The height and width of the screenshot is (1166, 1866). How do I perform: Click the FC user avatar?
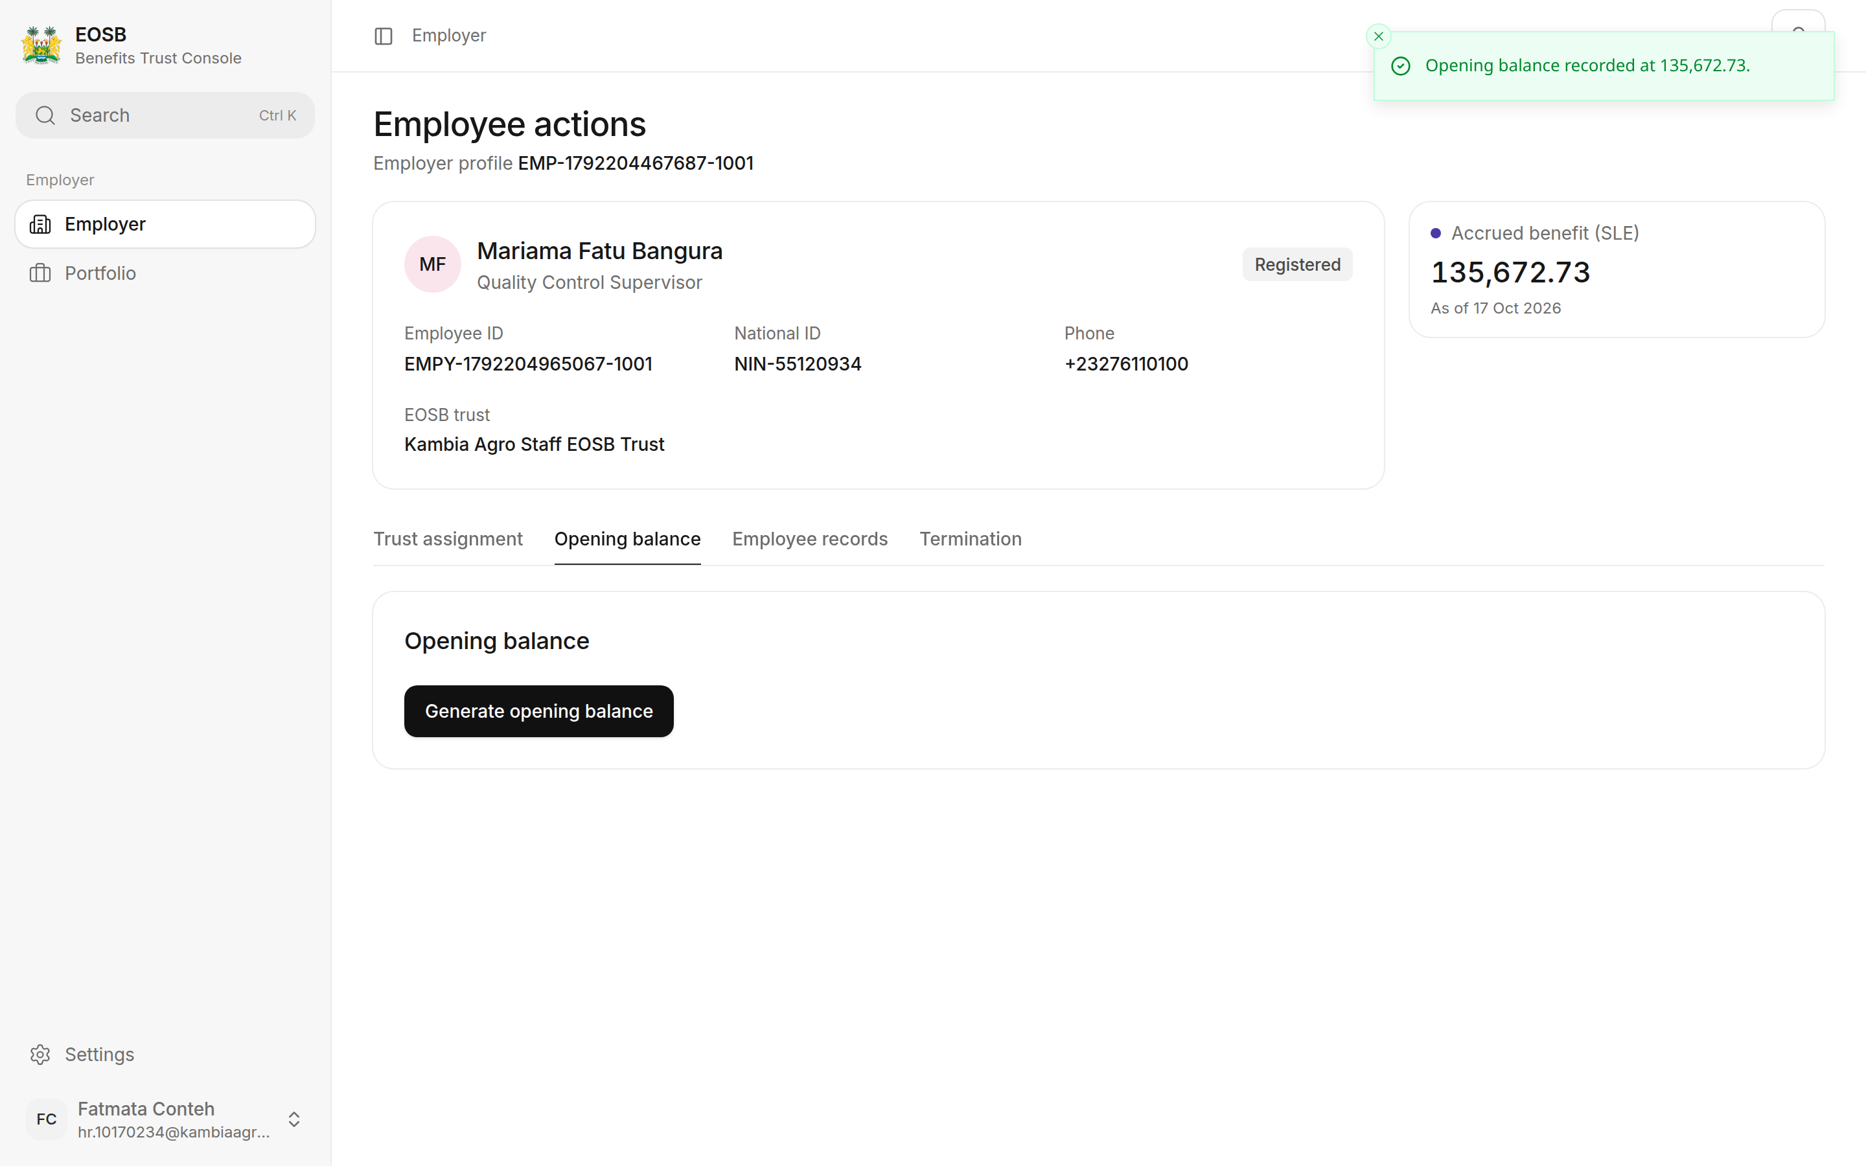point(46,1119)
